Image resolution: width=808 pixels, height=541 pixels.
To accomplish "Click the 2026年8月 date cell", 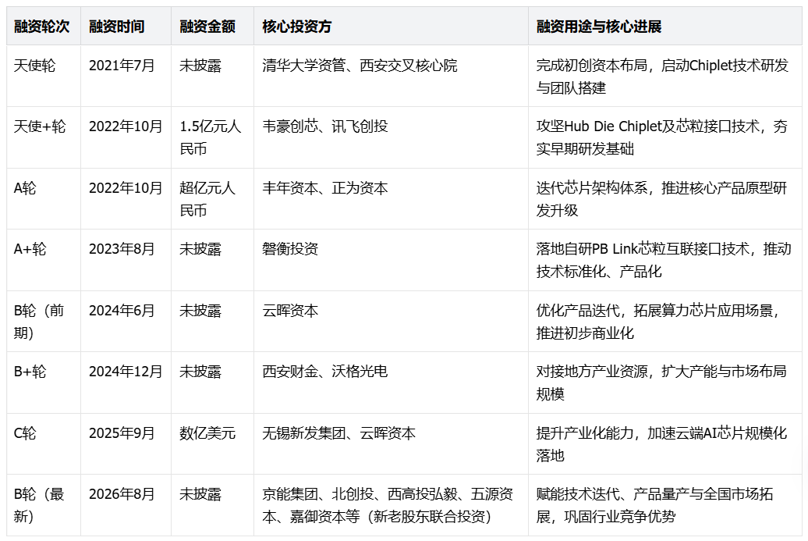I will click(126, 505).
